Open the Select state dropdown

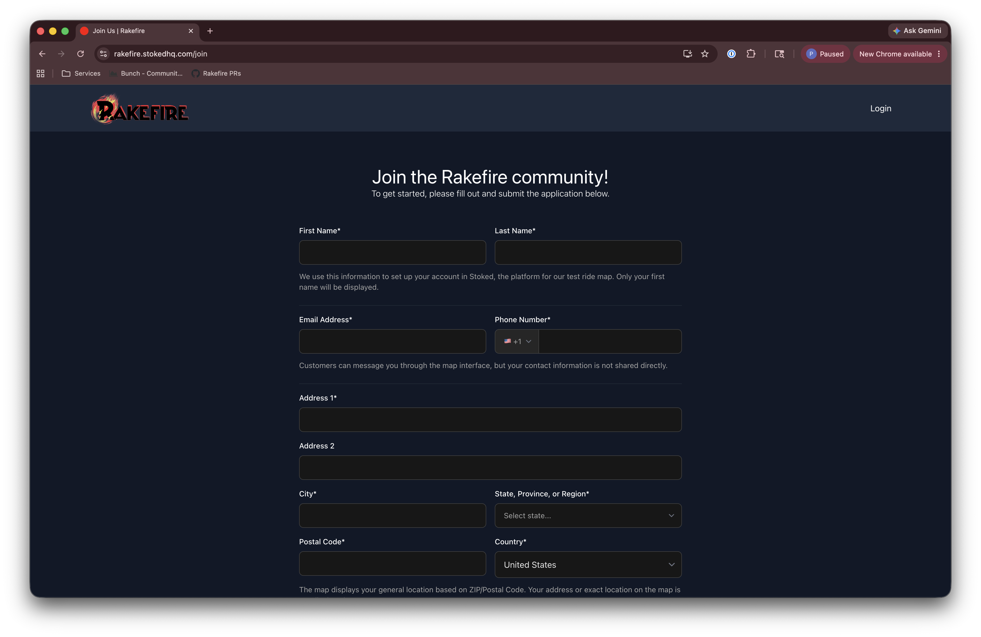click(588, 516)
